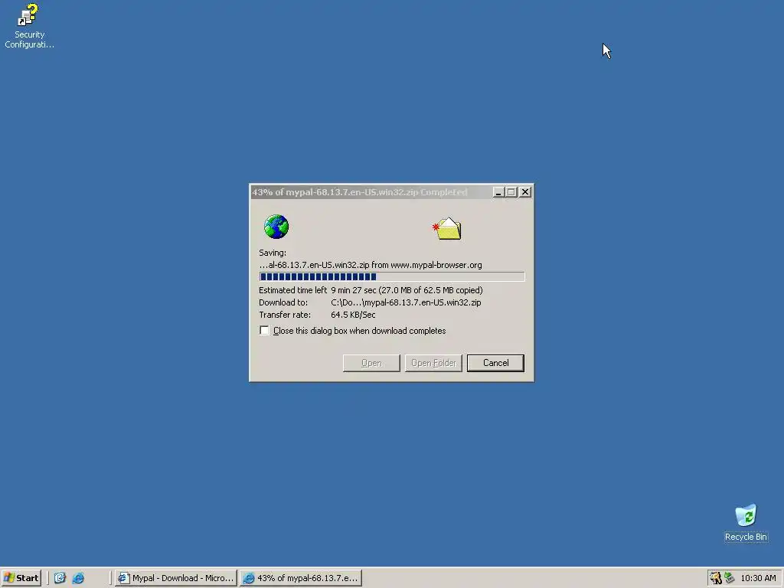The height and width of the screenshot is (588, 784).
Task: Launch Internet Explorer from Quick Launch
Action: tap(79, 578)
